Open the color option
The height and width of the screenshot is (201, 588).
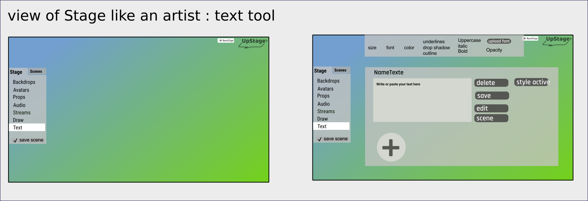pos(409,48)
